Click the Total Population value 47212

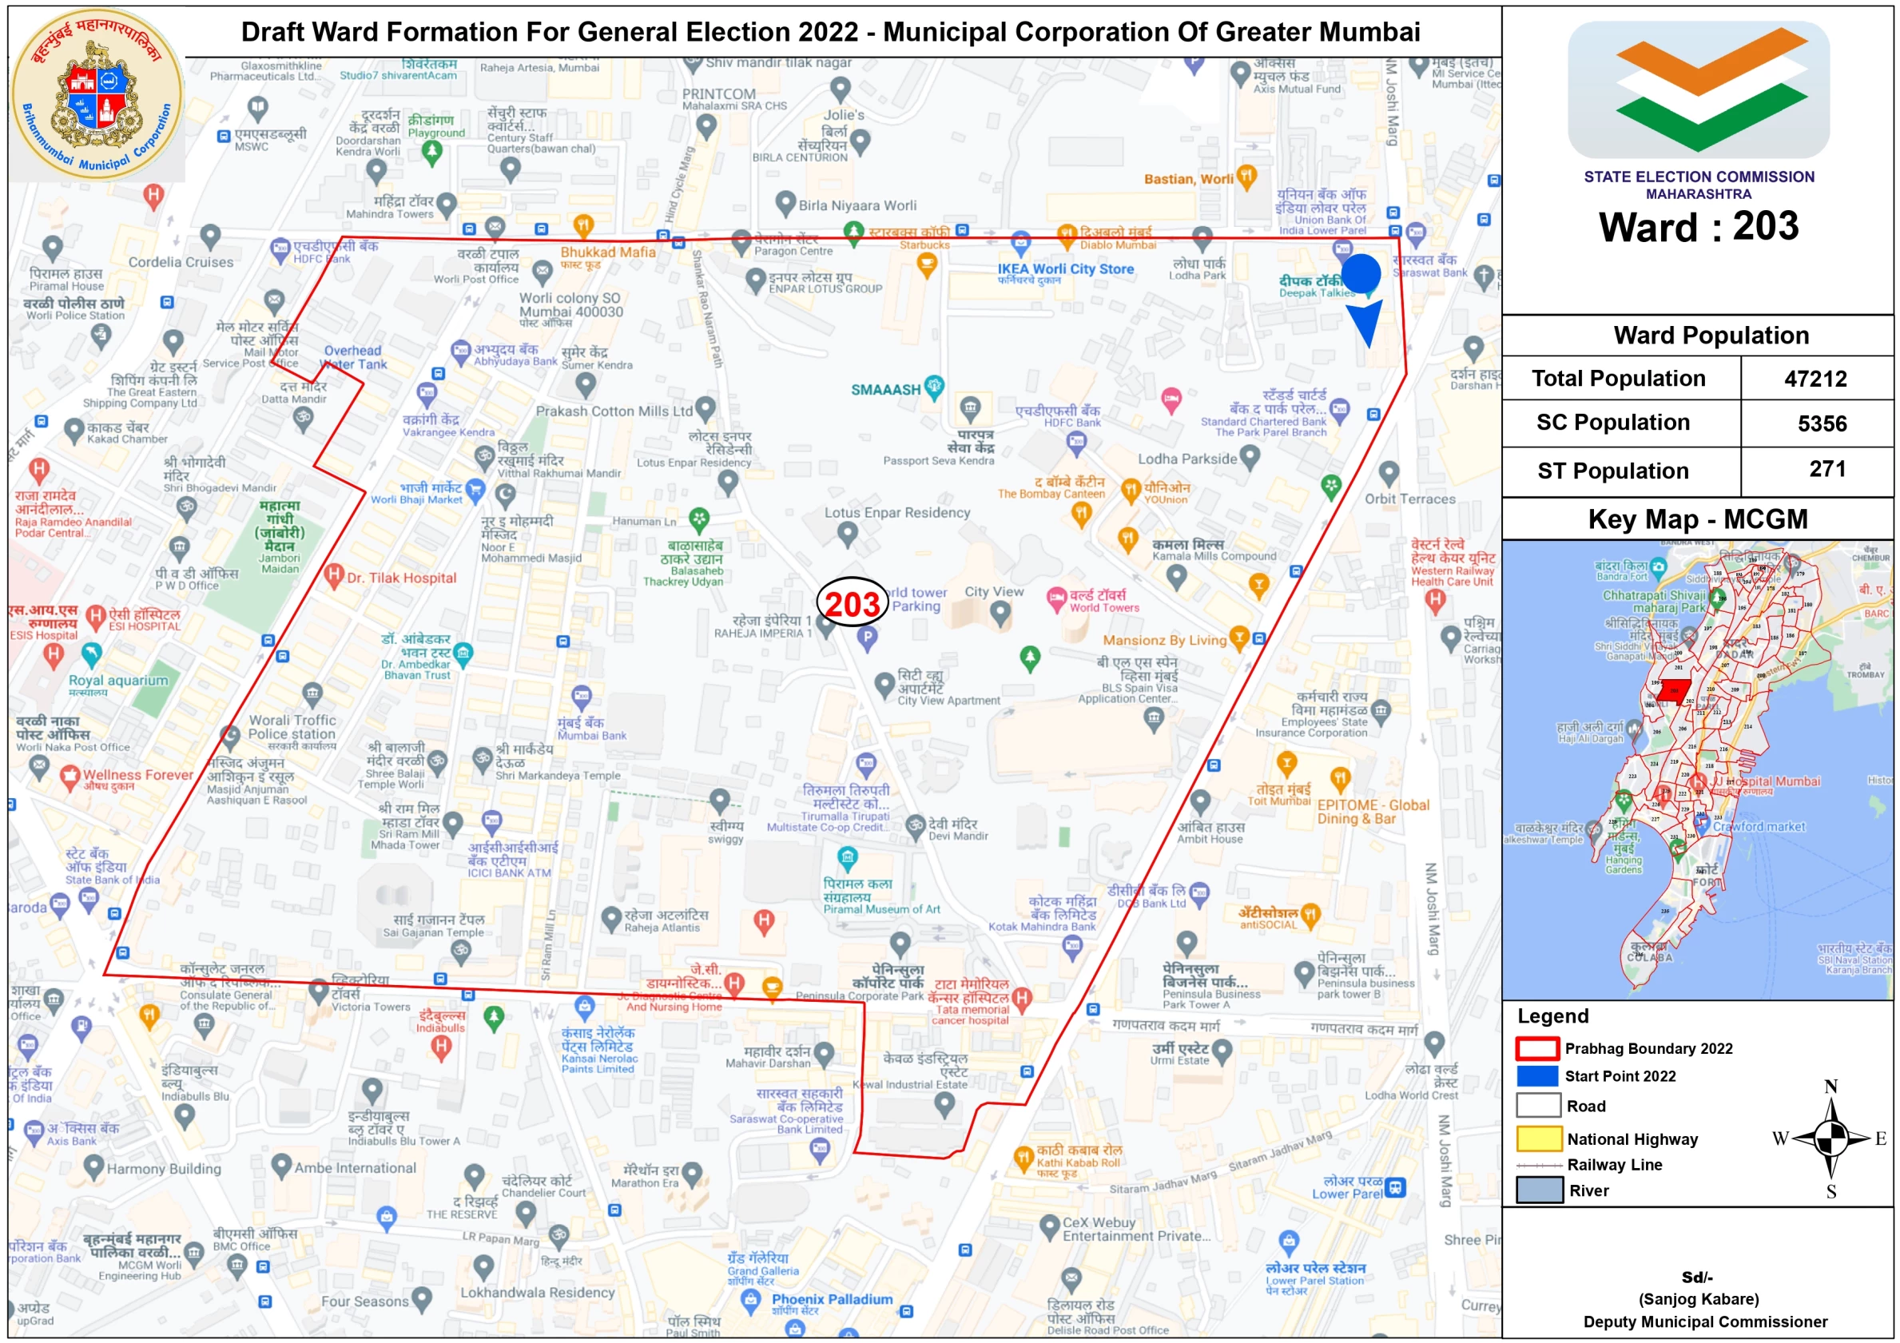[x=1815, y=379]
